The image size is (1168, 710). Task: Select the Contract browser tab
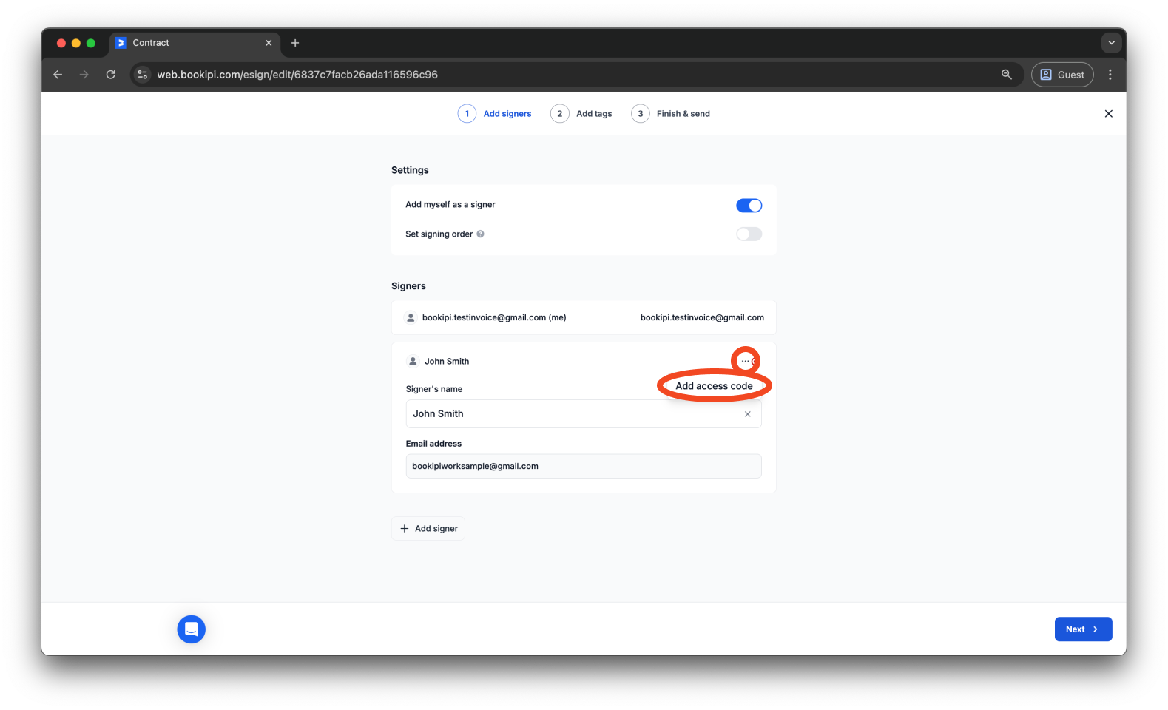click(x=195, y=43)
